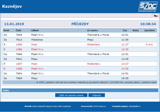
Task: Switch language using the Czech flag icon
Action: (x=156, y=16)
